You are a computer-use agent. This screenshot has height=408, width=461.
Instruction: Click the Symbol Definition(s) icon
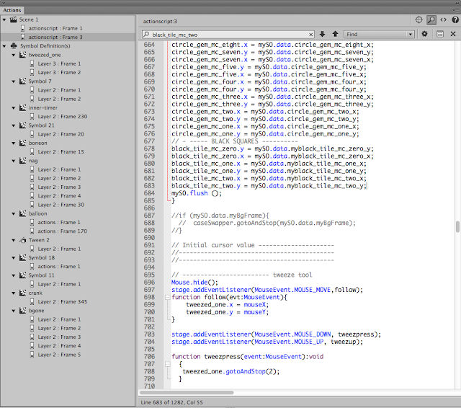click(x=14, y=46)
